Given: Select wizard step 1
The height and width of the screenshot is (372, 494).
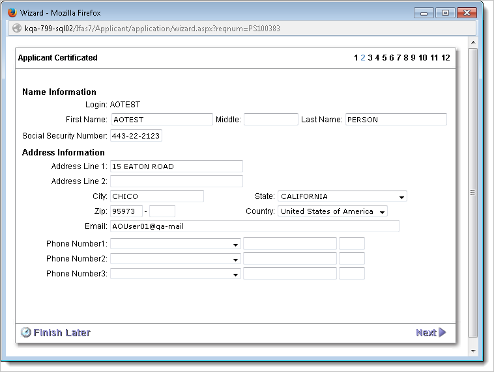Looking at the screenshot, I should [x=356, y=58].
